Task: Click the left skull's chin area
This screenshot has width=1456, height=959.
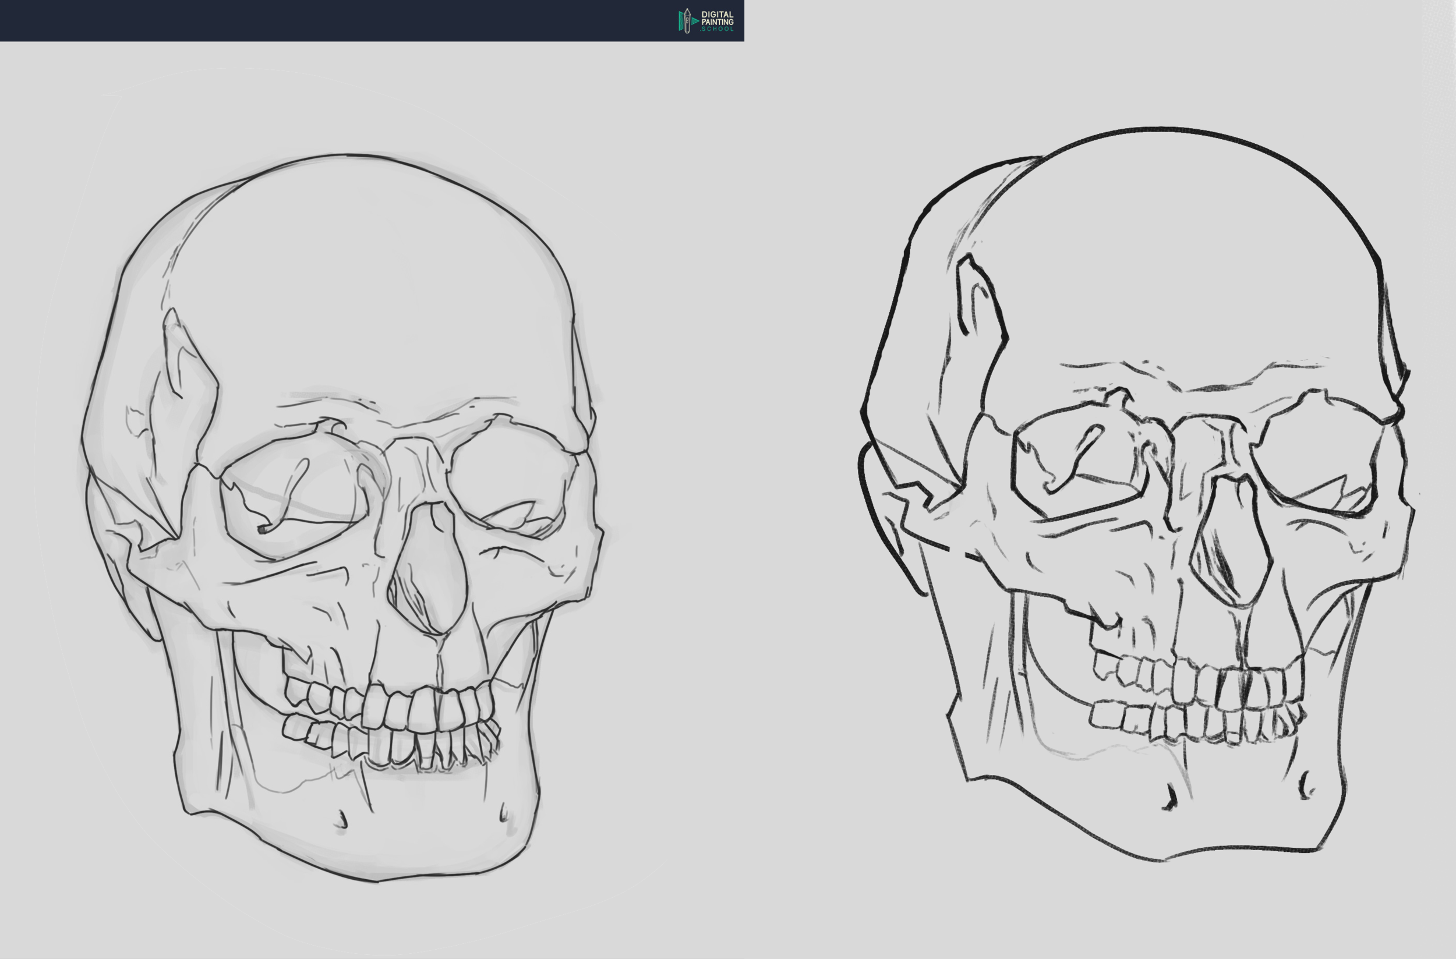Action: pyautogui.click(x=422, y=838)
